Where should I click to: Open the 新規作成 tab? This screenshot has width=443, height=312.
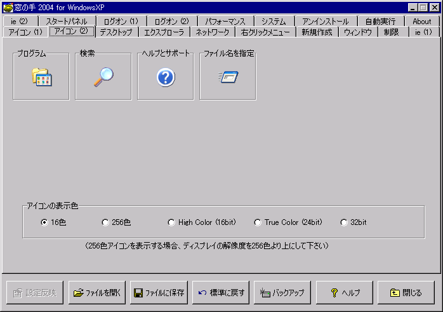(x=317, y=32)
